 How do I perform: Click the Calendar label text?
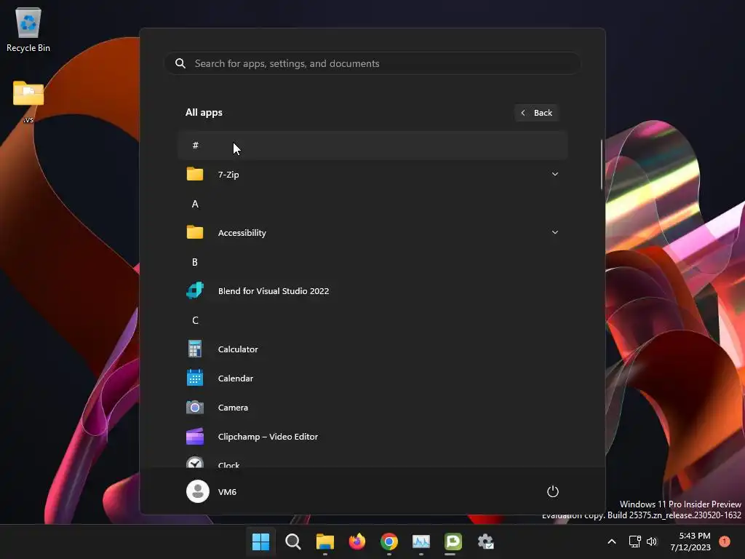(x=235, y=378)
